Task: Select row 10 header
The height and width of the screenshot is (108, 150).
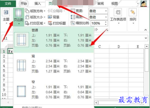Action: (4, 95)
